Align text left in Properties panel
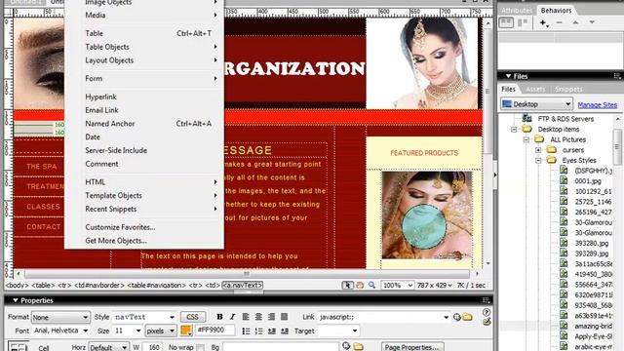Image resolution: width=624 pixels, height=351 pixels. [x=246, y=317]
